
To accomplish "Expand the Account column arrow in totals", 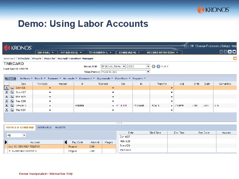I will coord(6,142).
